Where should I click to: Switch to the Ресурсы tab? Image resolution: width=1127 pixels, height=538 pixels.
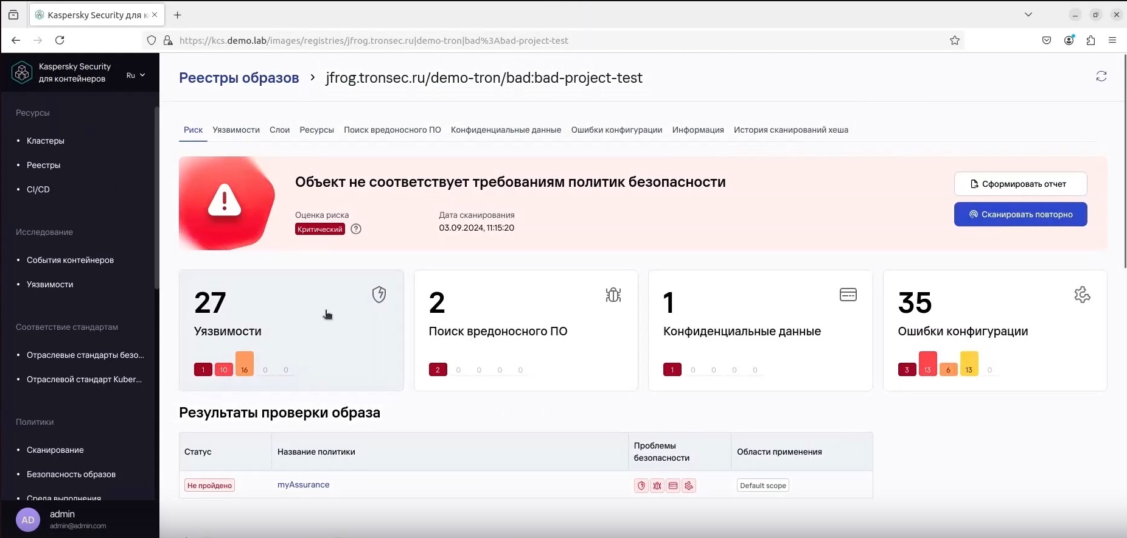click(x=316, y=130)
